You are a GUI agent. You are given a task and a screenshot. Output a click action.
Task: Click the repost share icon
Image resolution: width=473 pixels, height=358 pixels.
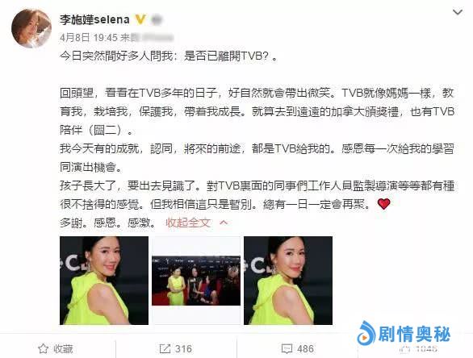[x=165, y=348]
